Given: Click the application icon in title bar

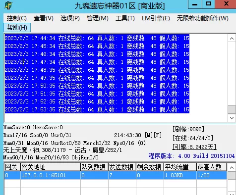Looking at the screenshot, I should pyautogui.click(x=8, y=5).
